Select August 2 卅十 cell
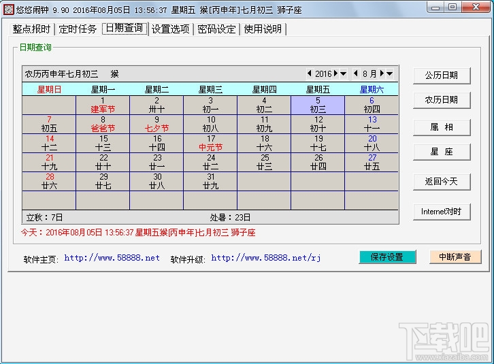Screen dimensions: 494x364 tap(157, 105)
